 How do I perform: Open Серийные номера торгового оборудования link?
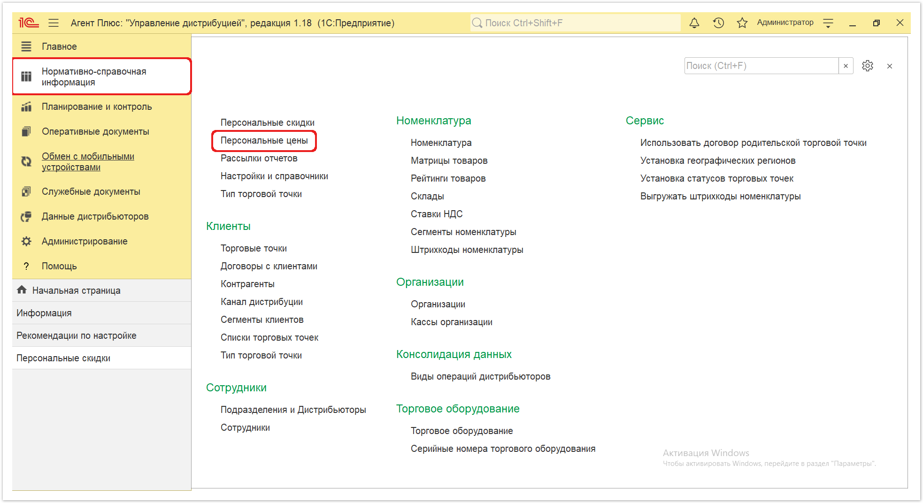[503, 449]
